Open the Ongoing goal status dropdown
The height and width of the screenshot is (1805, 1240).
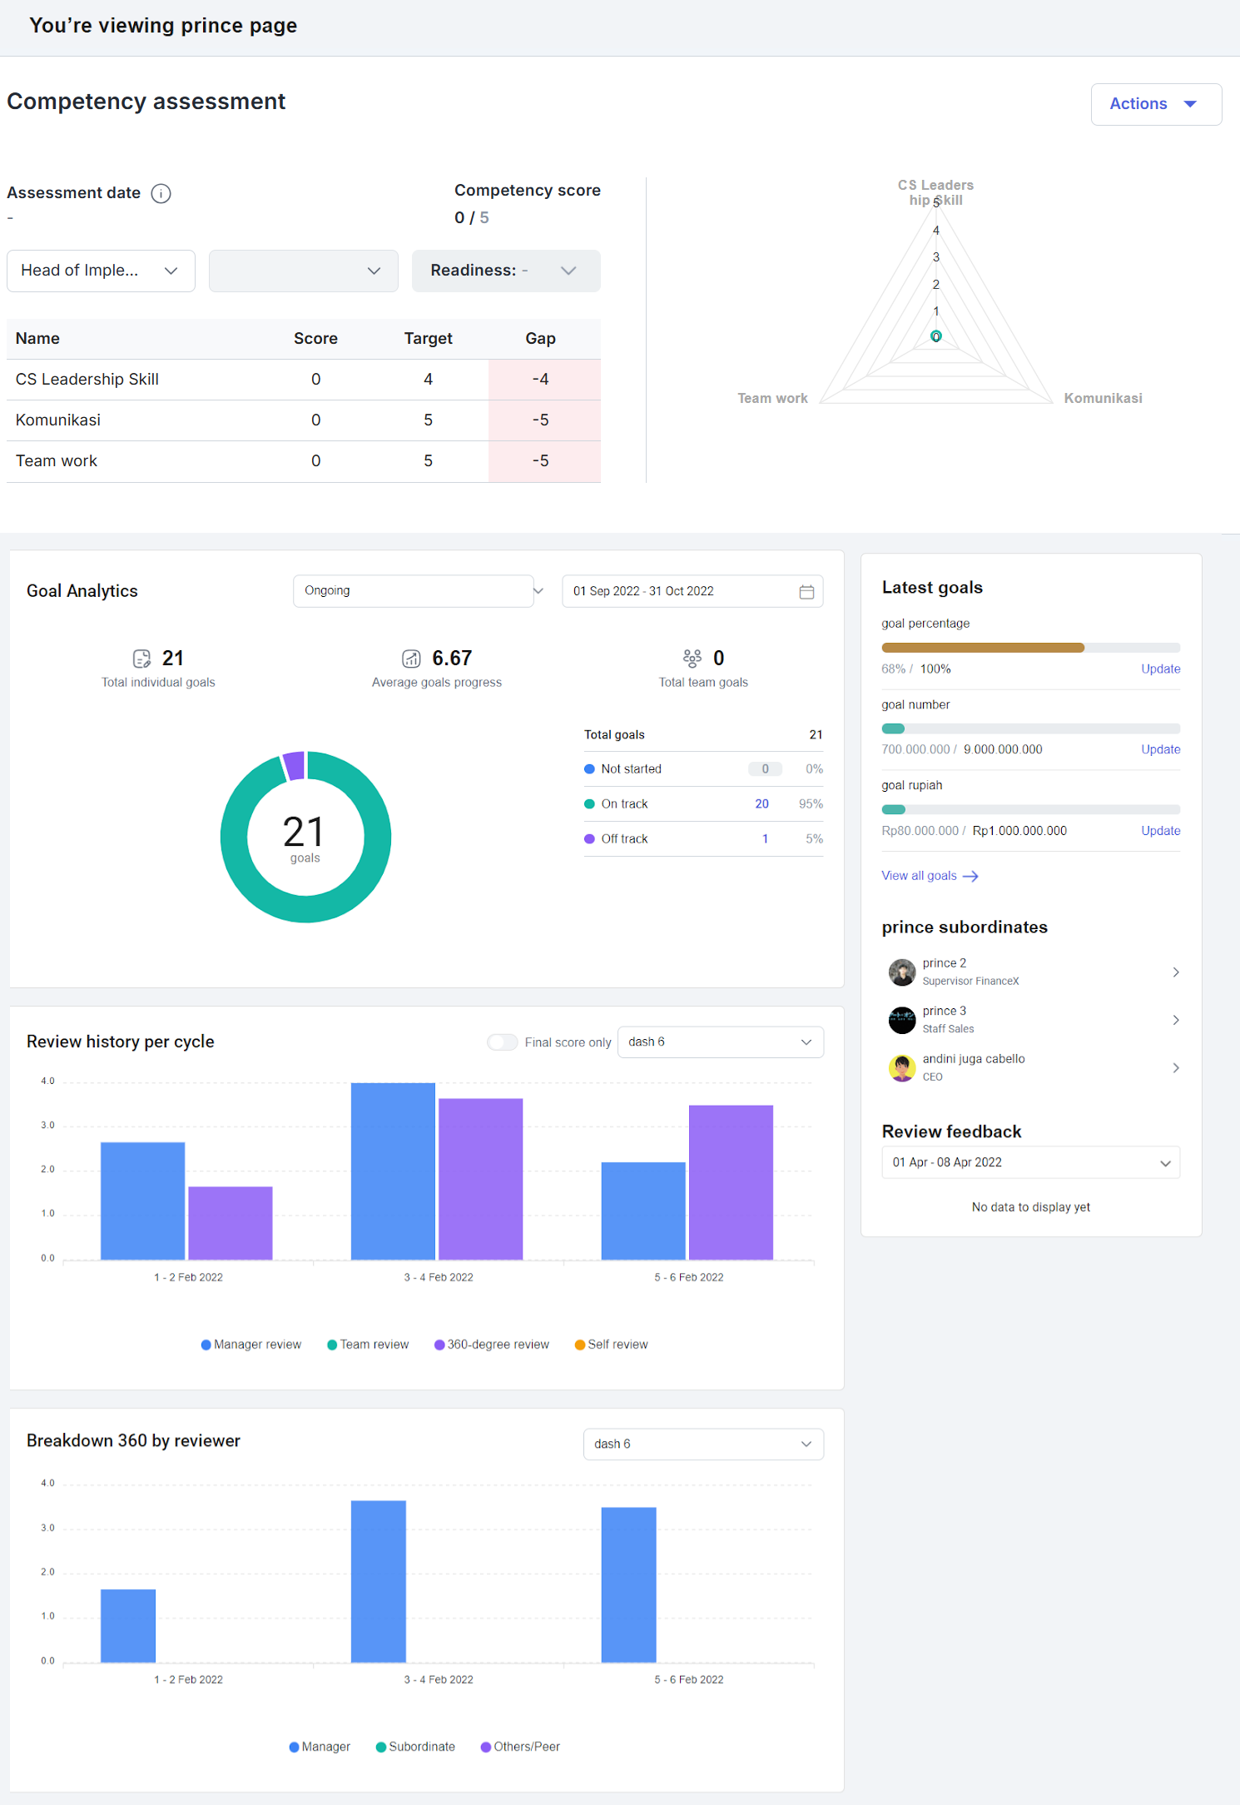[419, 591]
